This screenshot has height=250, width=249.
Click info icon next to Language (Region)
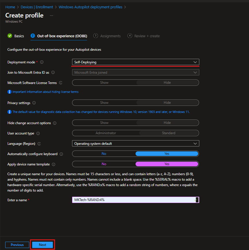39,144
